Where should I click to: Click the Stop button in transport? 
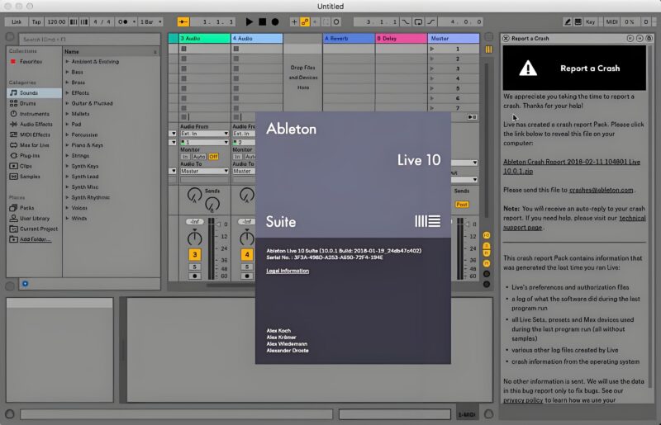click(x=262, y=22)
